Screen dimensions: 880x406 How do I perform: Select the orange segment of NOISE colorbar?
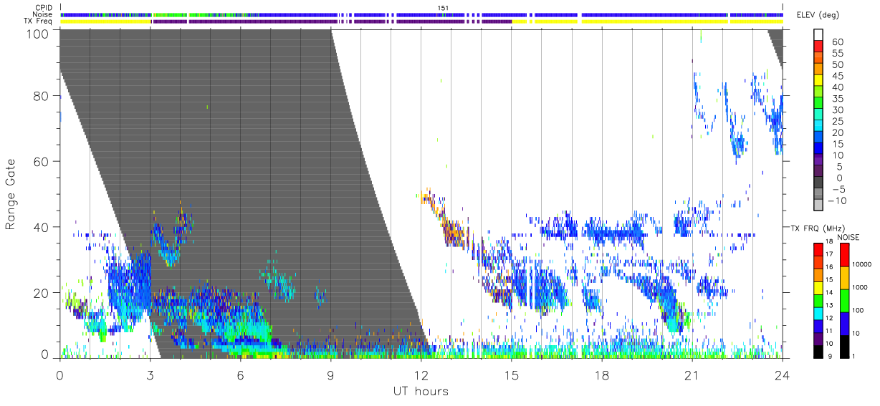pyautogui.click(x=844, y=278)
